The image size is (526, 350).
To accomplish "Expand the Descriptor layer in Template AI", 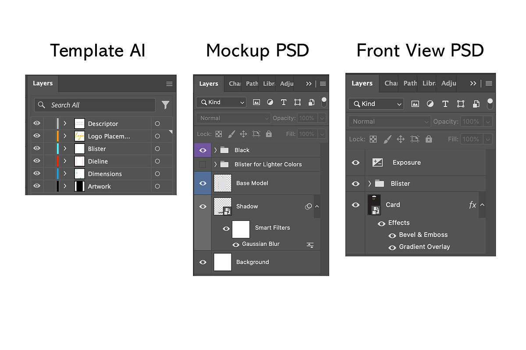I will click(65, 124).
